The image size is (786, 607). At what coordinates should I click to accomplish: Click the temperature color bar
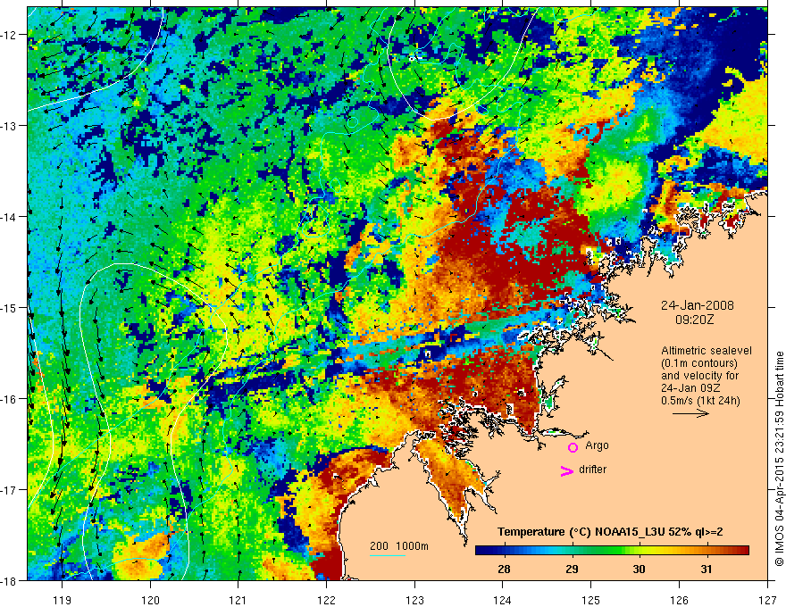coord(612,551)
